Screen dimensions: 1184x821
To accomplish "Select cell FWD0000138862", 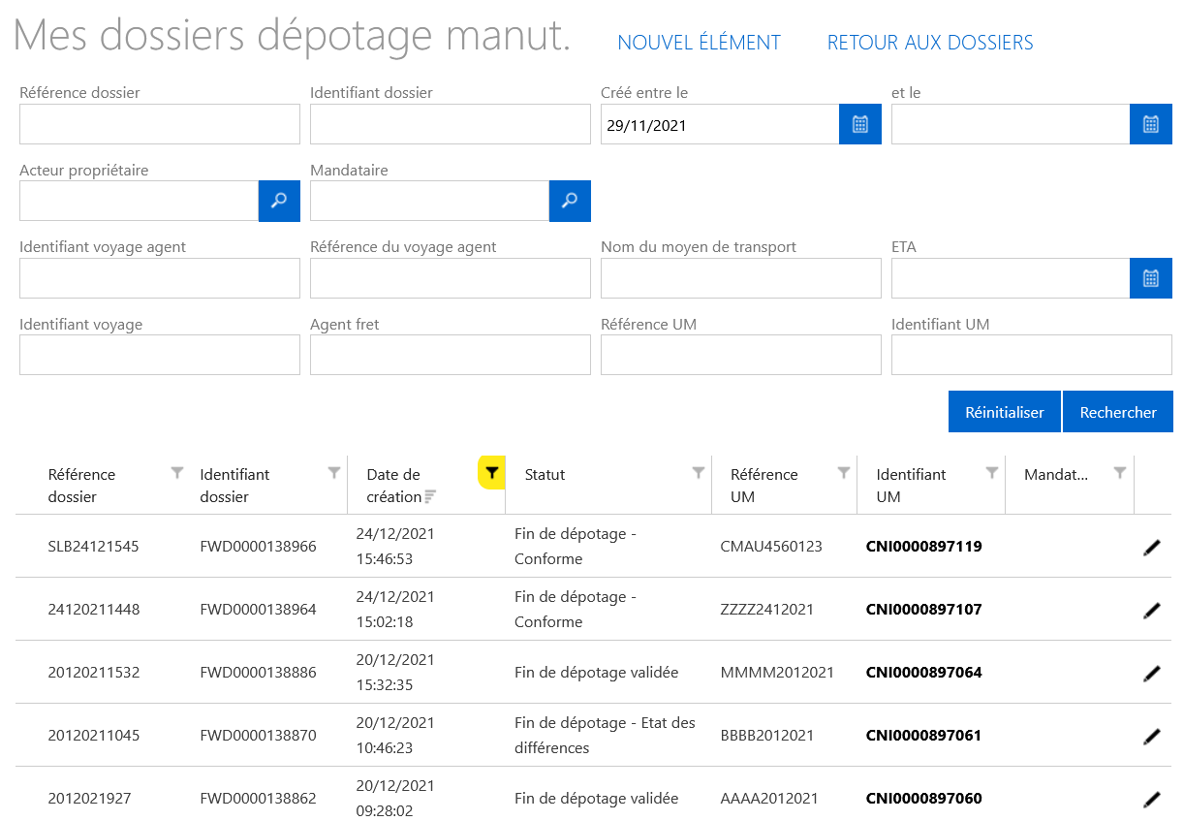I will [258, 799].
